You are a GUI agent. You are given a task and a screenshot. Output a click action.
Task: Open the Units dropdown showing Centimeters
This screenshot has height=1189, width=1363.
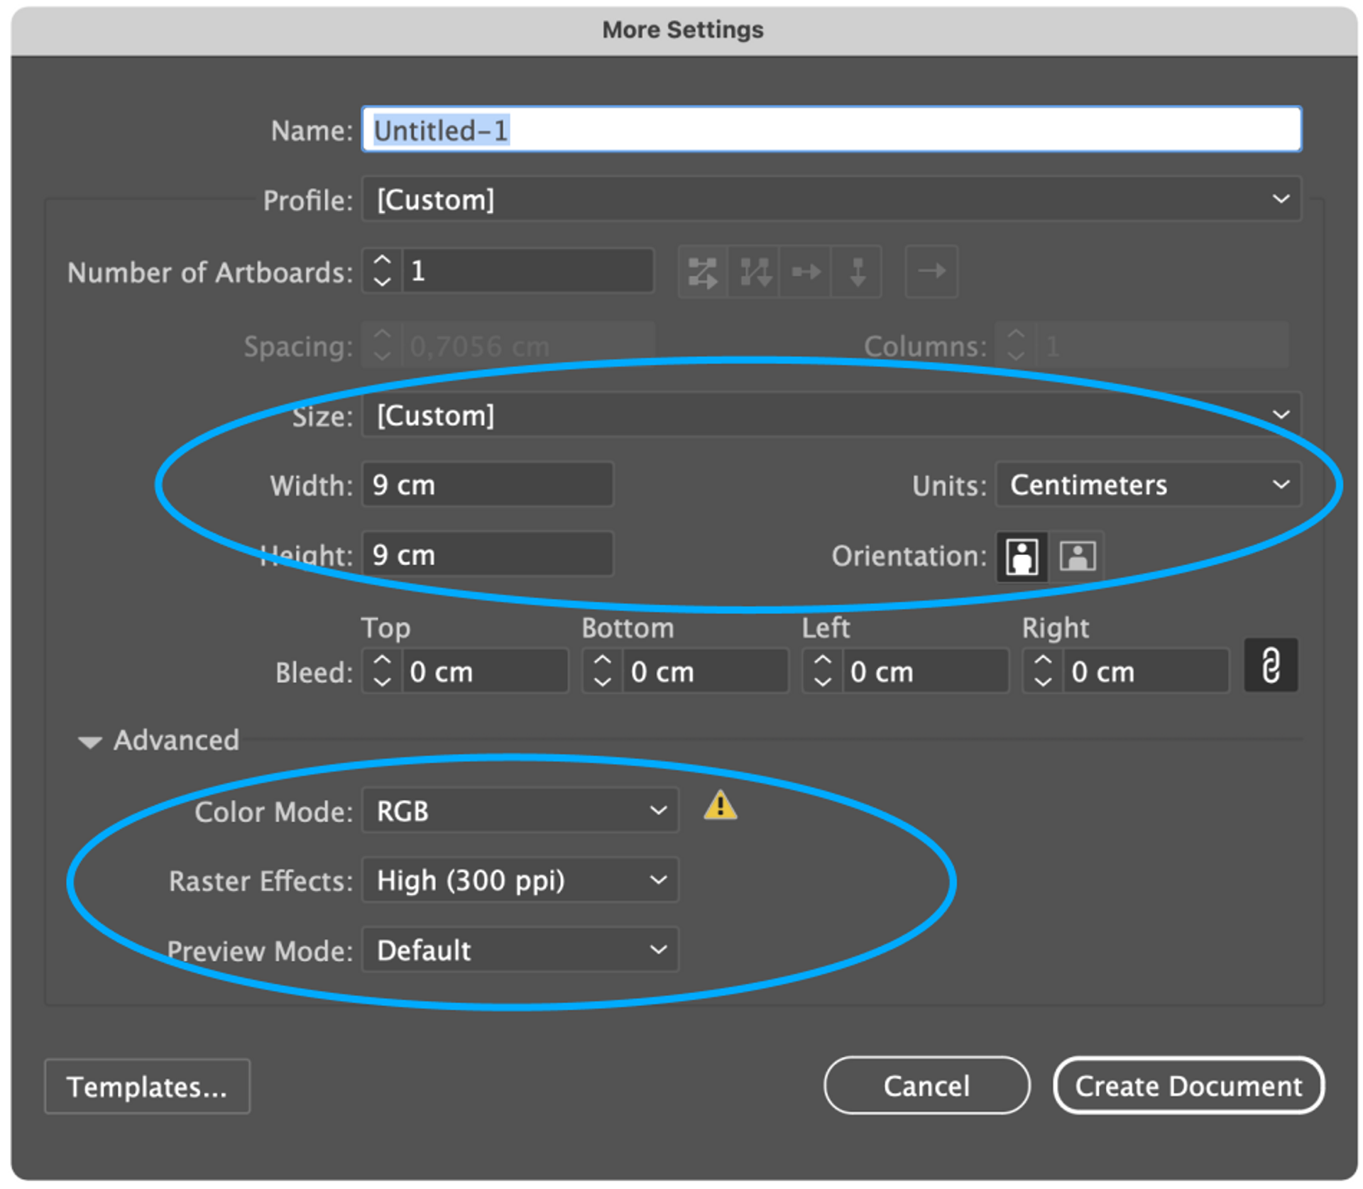point(1147,485)
